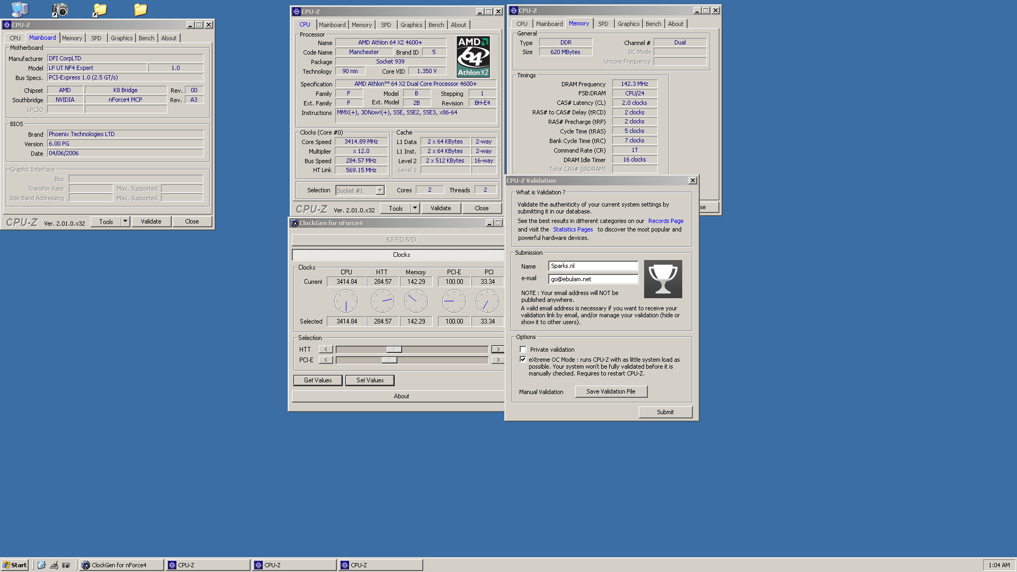Click the Set Values button in ClockGen
1017x572 pixels.
pos(370,380)
